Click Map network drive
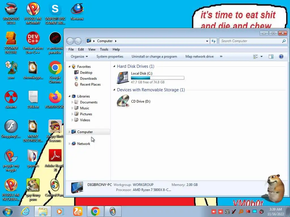The height and width of the screenshot is (217, 290). tap(199, 57)
